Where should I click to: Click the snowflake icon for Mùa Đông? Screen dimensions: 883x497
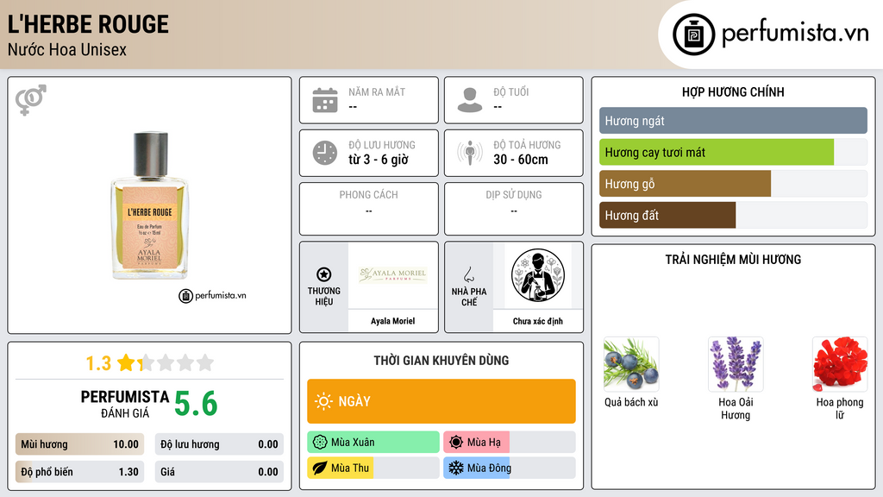point(456,468)
